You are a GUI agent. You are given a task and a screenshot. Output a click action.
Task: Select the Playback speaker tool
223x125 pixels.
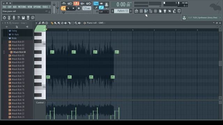[x=79, y=23]
